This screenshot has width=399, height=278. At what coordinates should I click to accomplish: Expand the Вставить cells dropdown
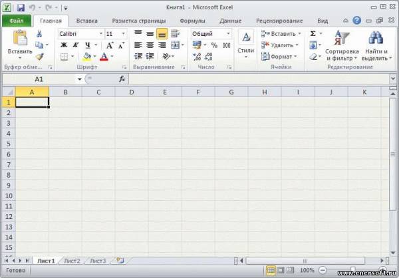coord(299,34)
